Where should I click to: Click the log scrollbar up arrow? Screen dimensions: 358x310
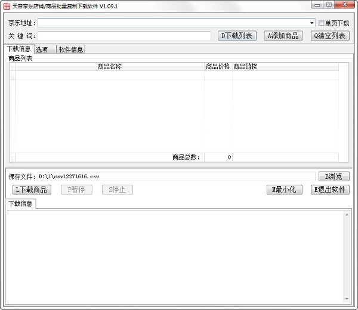(347, 215)
